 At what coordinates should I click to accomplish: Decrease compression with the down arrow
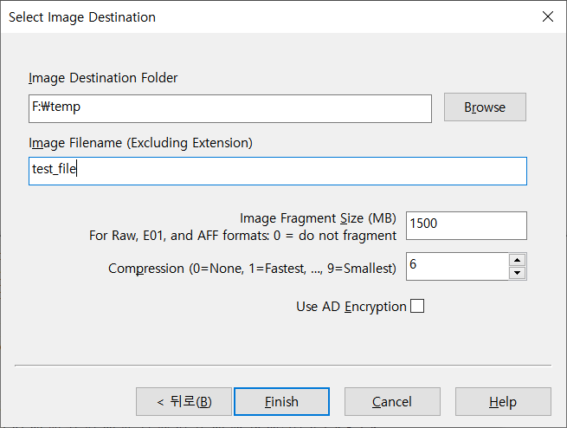point(518,273)
